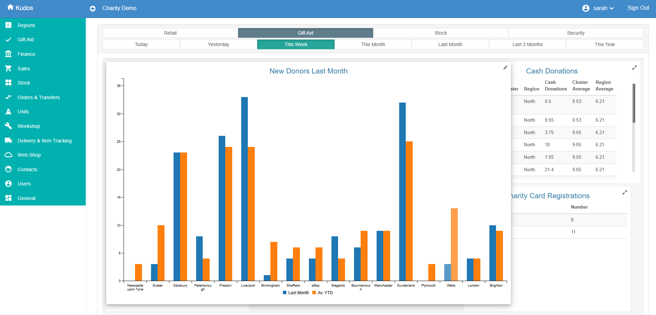The width and height of the screenshot is (656, 315).
Task: Click the back arrow beside Charity Demo
Action: [x=93, y=8]
